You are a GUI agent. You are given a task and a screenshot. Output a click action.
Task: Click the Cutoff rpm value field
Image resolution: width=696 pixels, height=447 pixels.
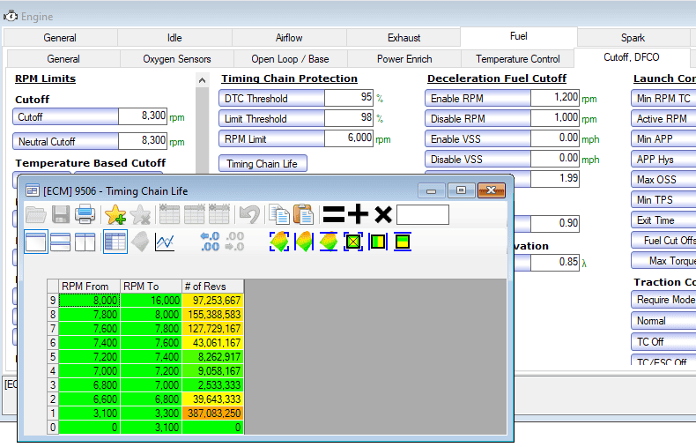tap(143, 116)
